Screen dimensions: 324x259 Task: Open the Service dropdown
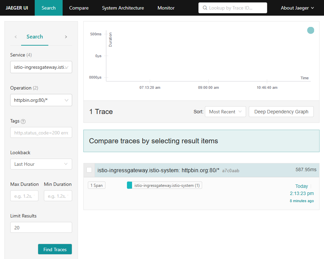click(41, 67)
